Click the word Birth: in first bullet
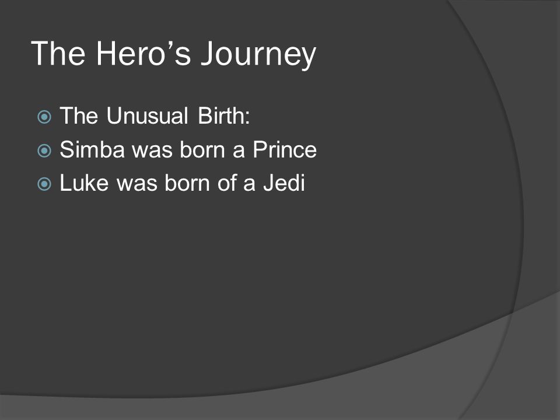This screenshot has height=420, width=560. (224, 116)
